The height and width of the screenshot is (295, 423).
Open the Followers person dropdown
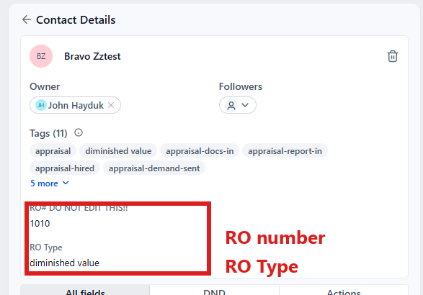click(x=238, y=105)
